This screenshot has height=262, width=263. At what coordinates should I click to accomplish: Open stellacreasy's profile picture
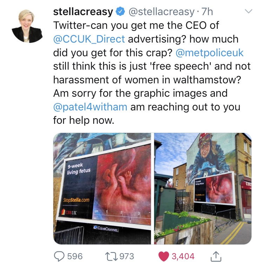27,26
